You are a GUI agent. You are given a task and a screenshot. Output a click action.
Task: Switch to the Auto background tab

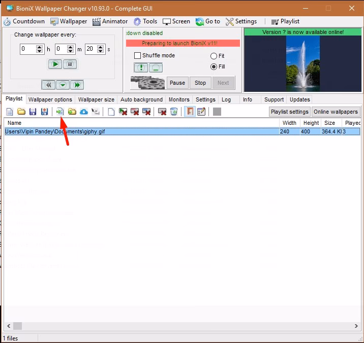click(x=141, y=99)
